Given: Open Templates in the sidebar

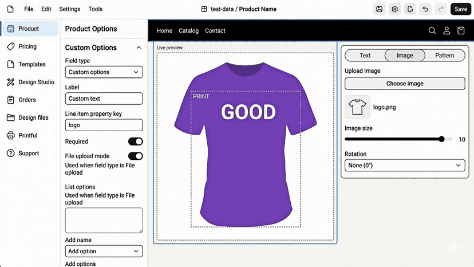Looking at the screenshot, I should tap(32, 64).
